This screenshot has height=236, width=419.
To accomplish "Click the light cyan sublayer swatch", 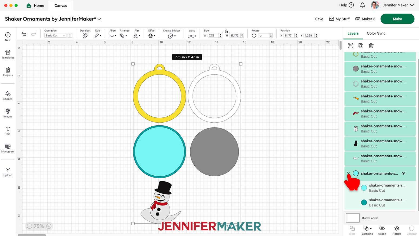I will point(364,188).
